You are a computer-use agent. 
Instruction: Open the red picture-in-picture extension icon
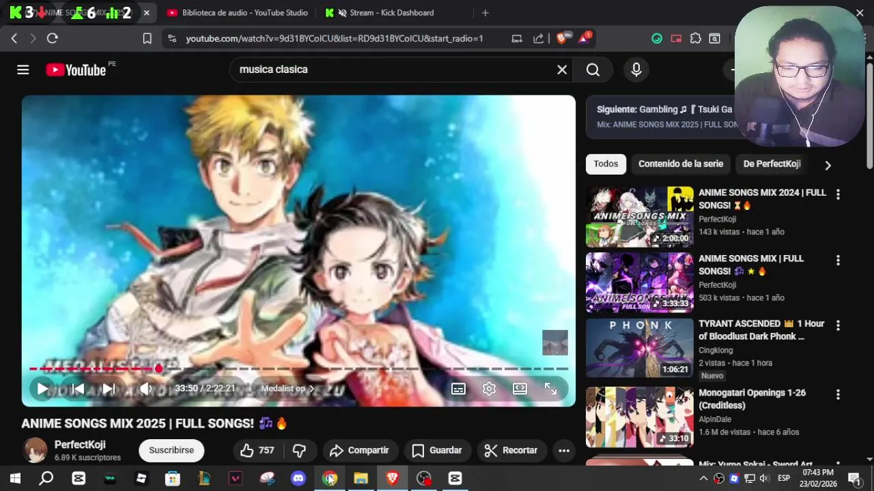(676, 39)
